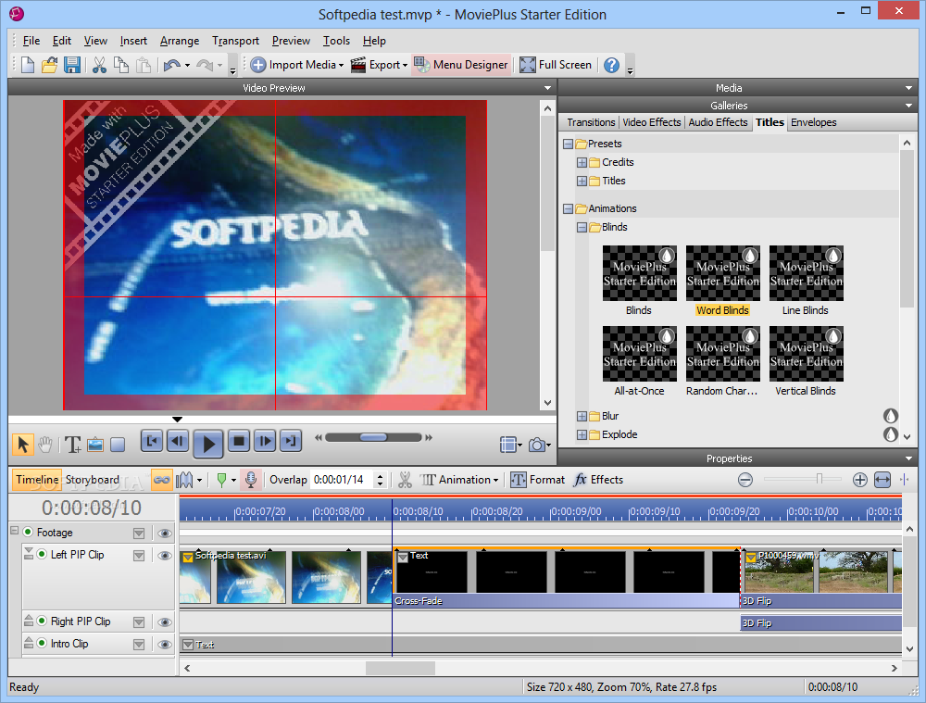Toggle visibility eye of Footage track
Viewport: 926px width, 703px height.
click(165, 534)
